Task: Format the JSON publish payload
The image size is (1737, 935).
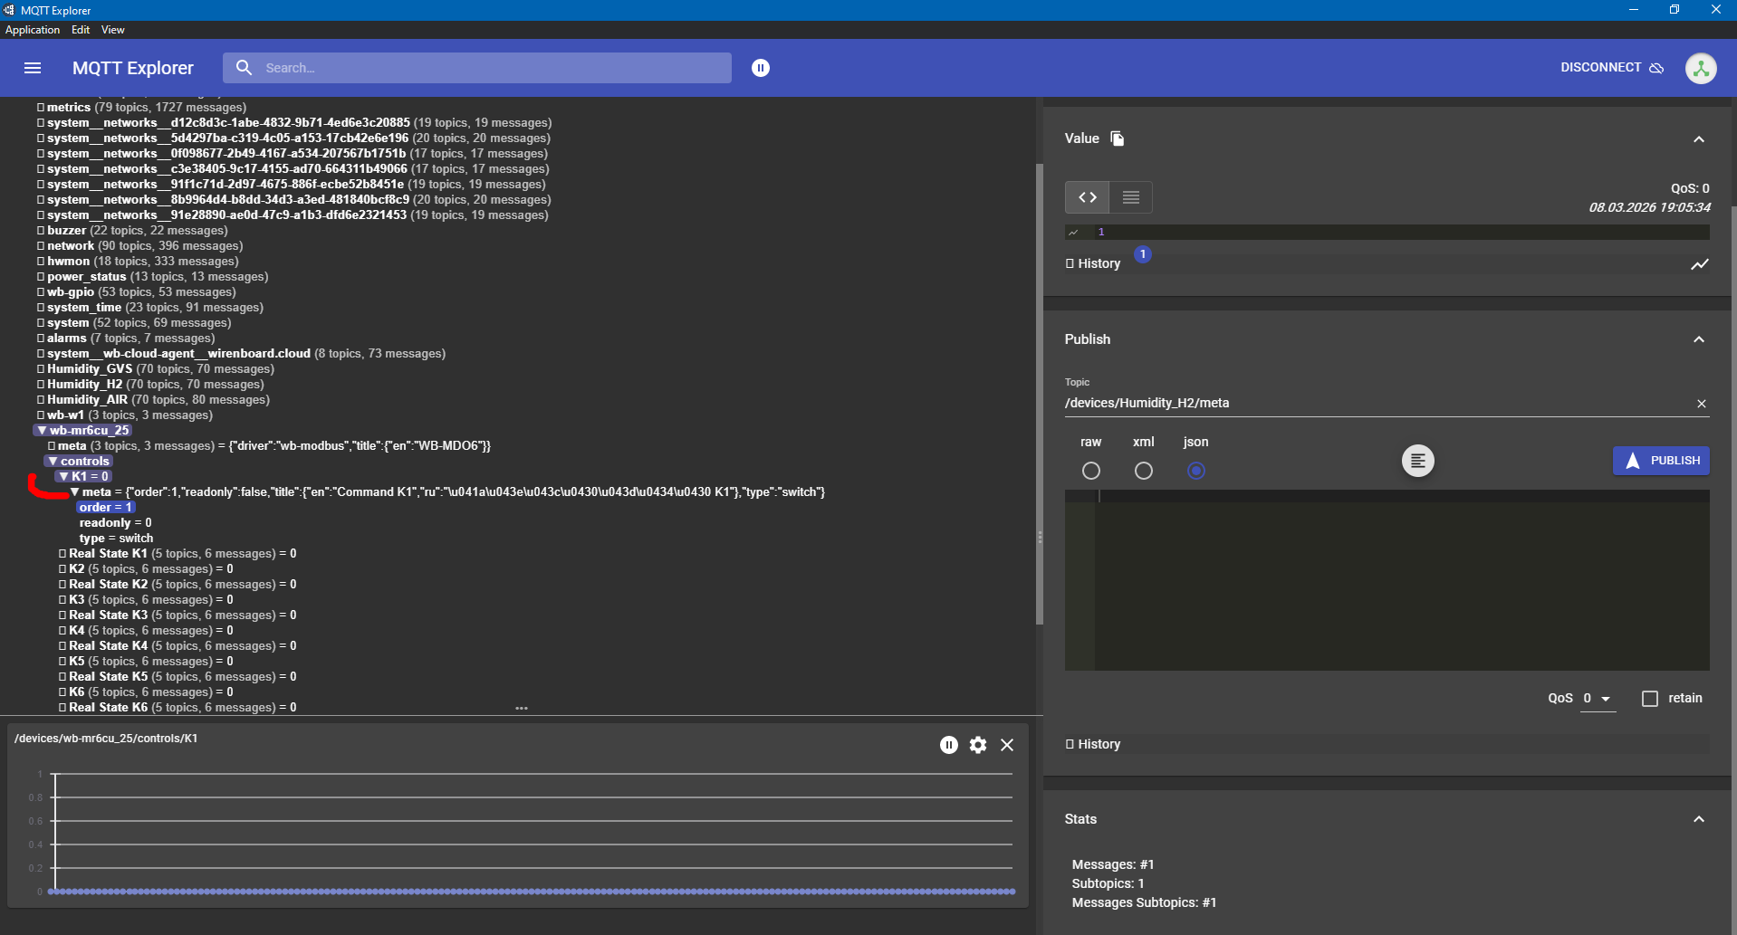Action: pos(1417,461)
